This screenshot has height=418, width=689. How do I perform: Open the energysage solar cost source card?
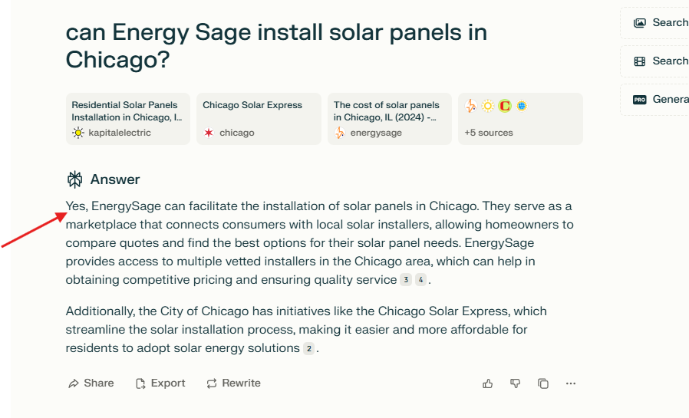[x=389, y=119]
